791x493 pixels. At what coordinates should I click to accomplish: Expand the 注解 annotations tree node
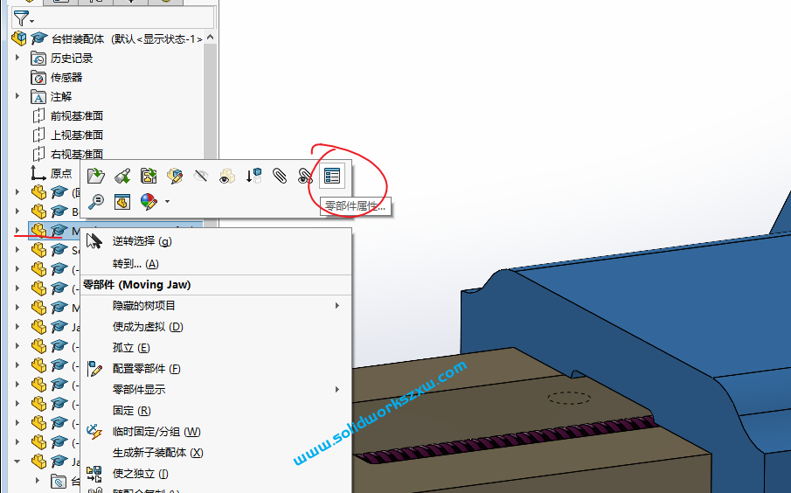(x=17, y=96)
